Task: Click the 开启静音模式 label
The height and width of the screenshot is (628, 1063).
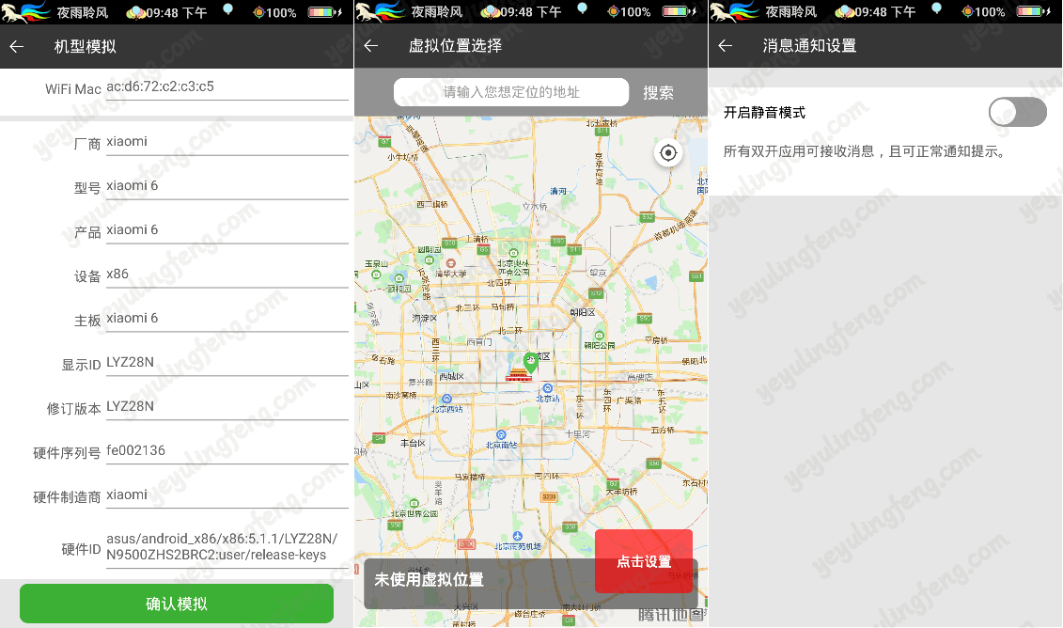Action: click(764, 113)
